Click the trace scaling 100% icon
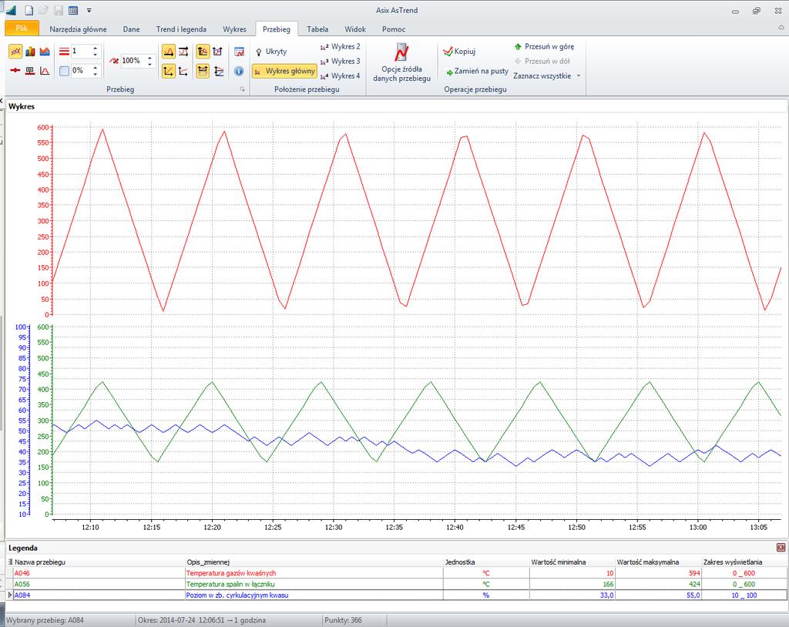The width and height of the screenshot is (789, 627). click(x=114, y=61)
